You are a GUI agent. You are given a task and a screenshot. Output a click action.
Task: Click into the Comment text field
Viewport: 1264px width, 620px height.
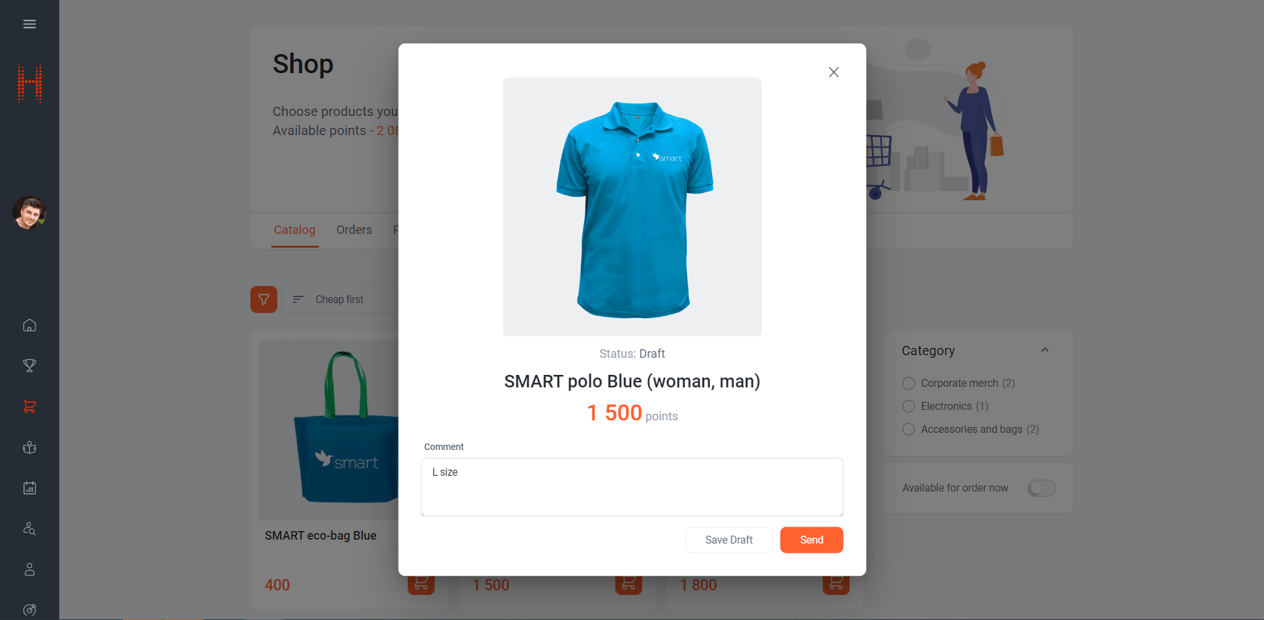[632, 488]
